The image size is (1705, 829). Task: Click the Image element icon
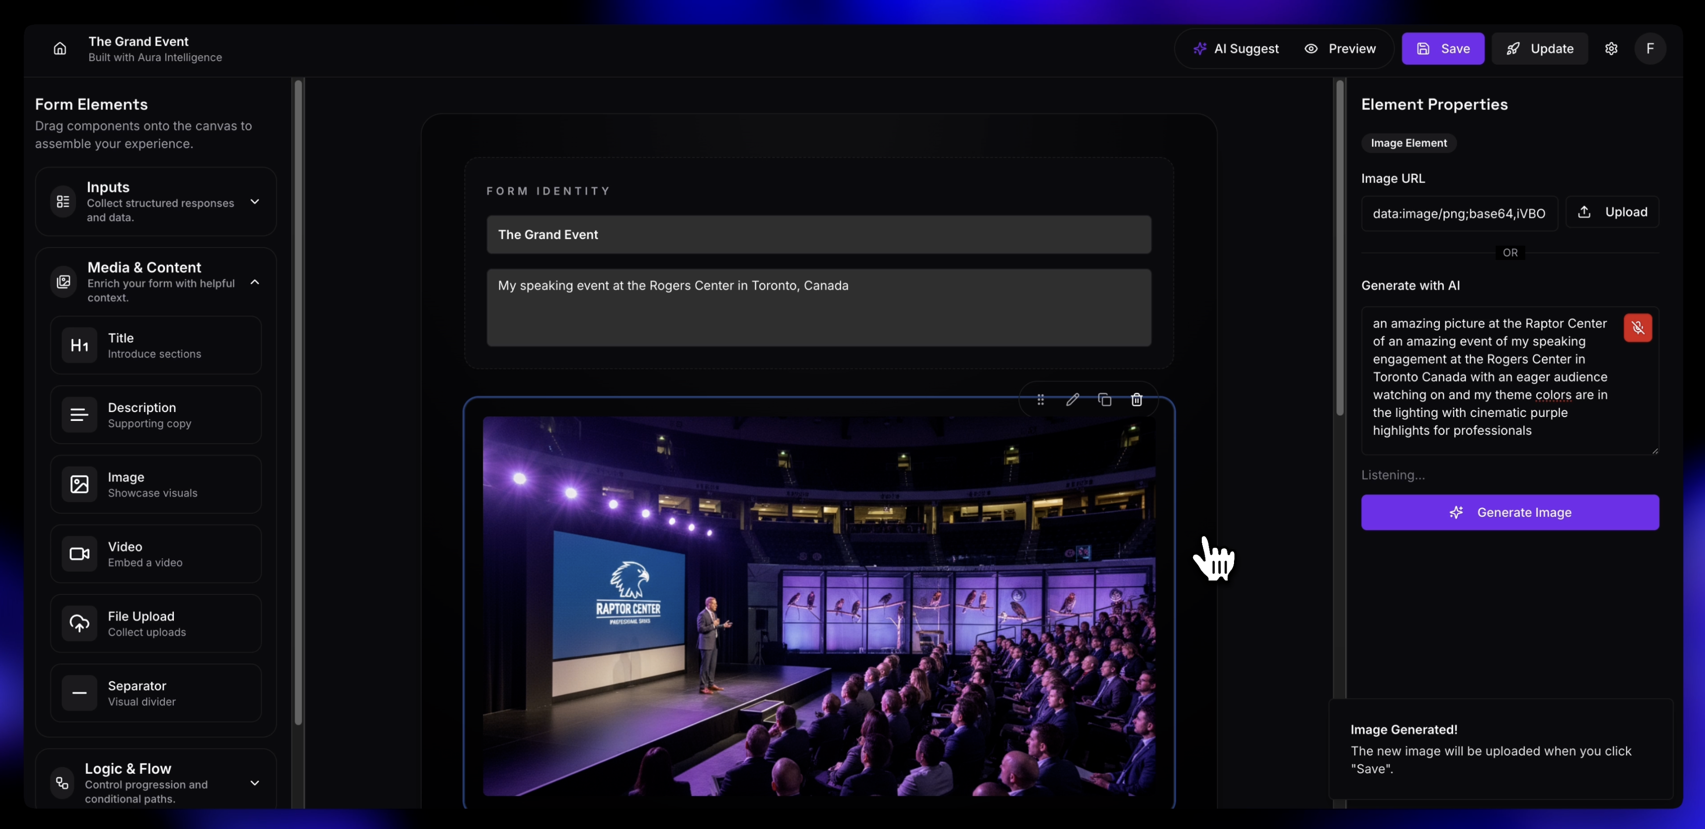[x=79, y=484]
